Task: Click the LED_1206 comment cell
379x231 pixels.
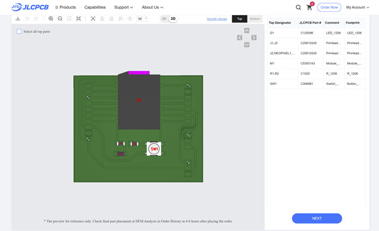Action: click(333, 33)
